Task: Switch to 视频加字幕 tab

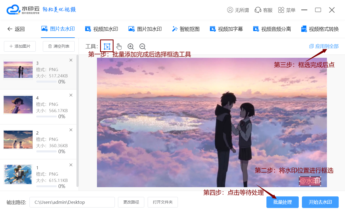Action: pos(226,29)
